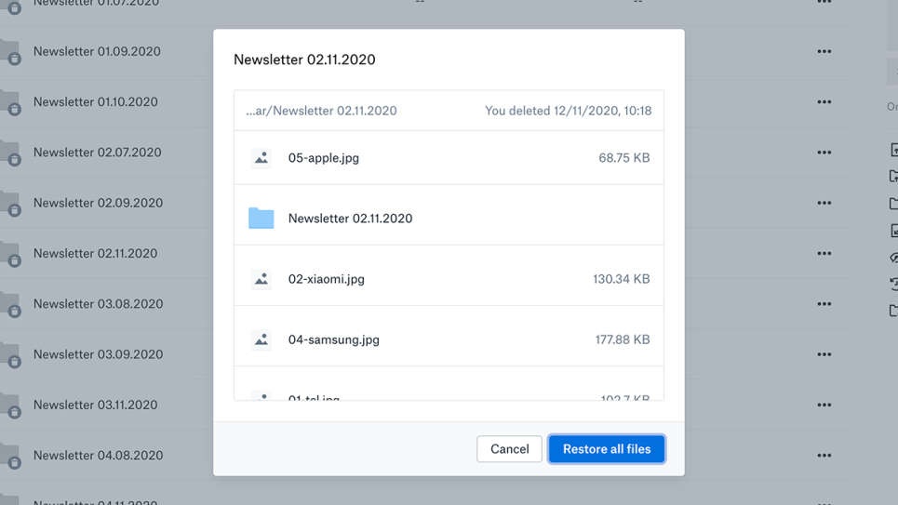Image resolution: width=898 pixels, height=505 pixels.
Task: Open the Newsletter 02.11.2020 subfolder in dialog
Action: [350, 219]
